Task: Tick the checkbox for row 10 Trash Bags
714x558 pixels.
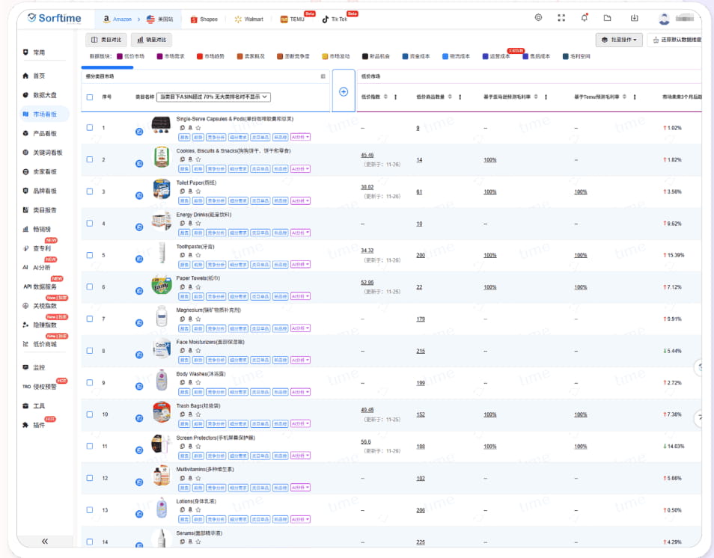Action: (90, 414)
